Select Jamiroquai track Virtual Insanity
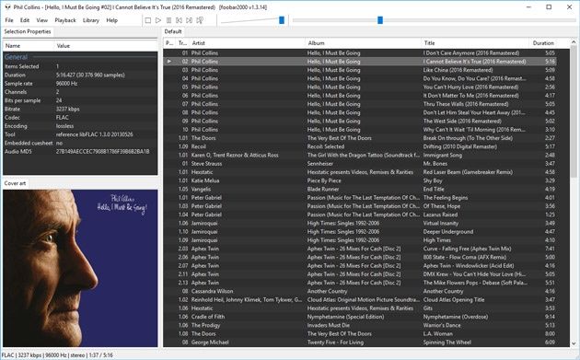The width and height of the screenshot is (580, 360). pos(360,223)
